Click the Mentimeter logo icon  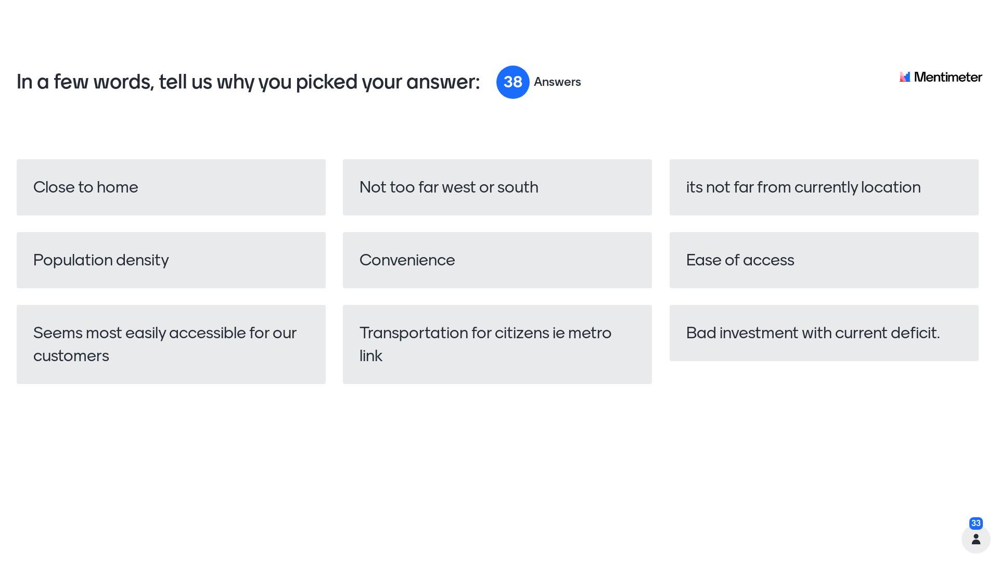coord(905,77)
